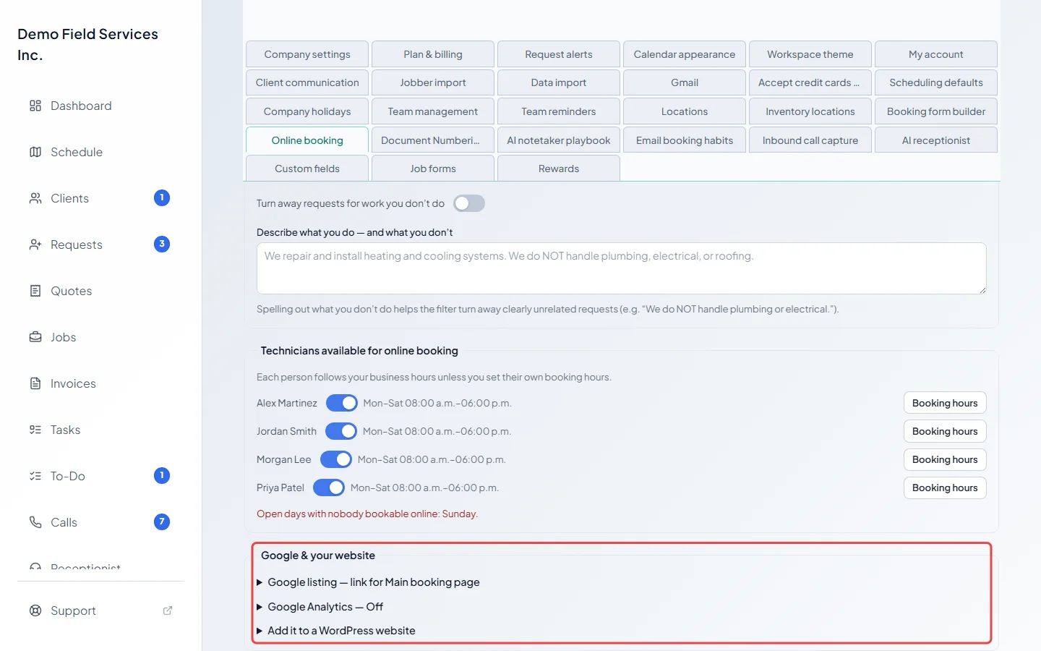Screen dimensions: 1041x651
Task: Expand the Google Analytics section
Action: (x=320, y=607)
